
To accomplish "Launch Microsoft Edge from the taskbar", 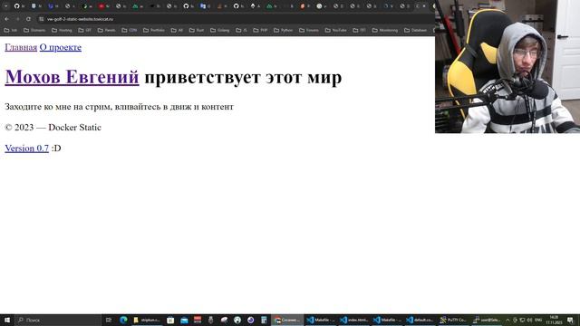I will (123, 320).
